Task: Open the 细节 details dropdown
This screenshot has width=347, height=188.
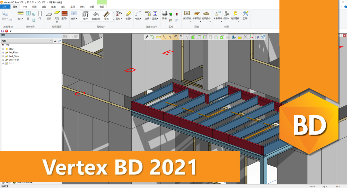Action: point(226,19)
